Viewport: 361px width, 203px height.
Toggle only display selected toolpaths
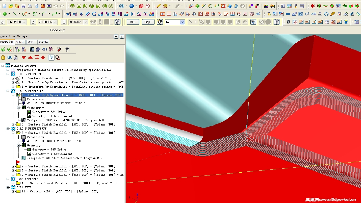pyautogui.click(x=51, y=57)
